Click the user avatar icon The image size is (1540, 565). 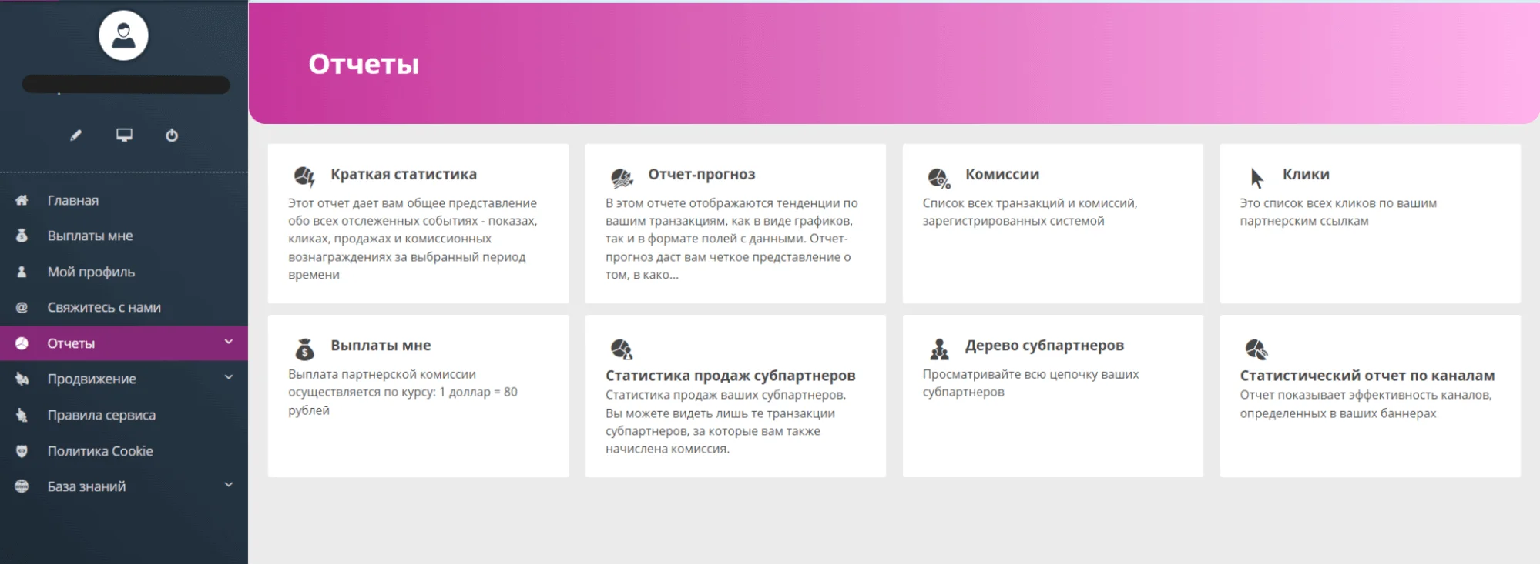pos(123,35)
